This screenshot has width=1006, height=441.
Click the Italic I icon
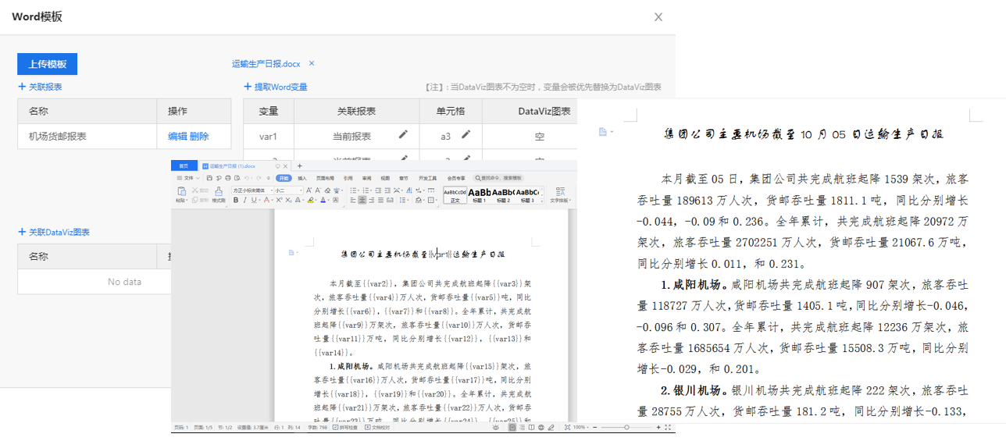(x=244, y=200)
